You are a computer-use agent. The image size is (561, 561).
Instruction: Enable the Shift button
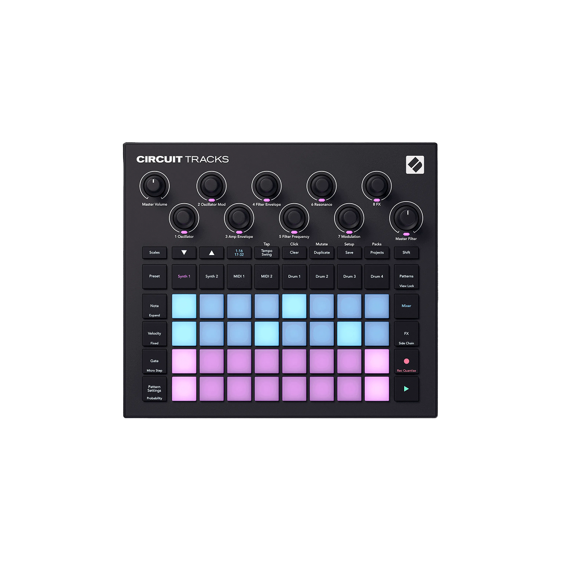[x=406, y=252]
